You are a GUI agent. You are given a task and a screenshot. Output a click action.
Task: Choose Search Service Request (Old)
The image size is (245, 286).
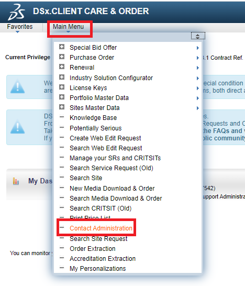[112, 168]
